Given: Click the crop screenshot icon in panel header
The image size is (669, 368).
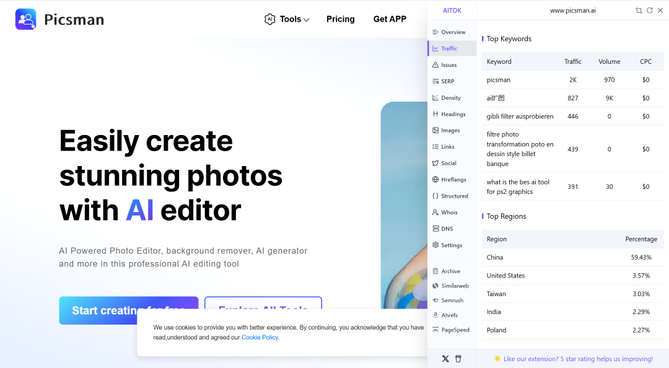Looking at the screenshot, I should click(x=639, y=11).
